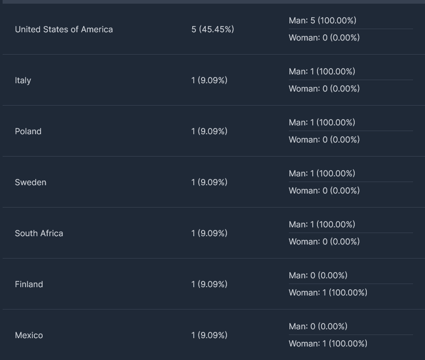Click "Man: 5 (100.00%)" in United States row
425x360 pixels.
(x=322, y=21)
